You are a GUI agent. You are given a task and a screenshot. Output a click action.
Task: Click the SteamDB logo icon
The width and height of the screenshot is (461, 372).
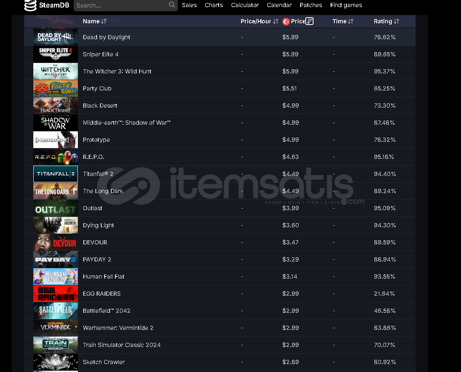tap(30, 5)
